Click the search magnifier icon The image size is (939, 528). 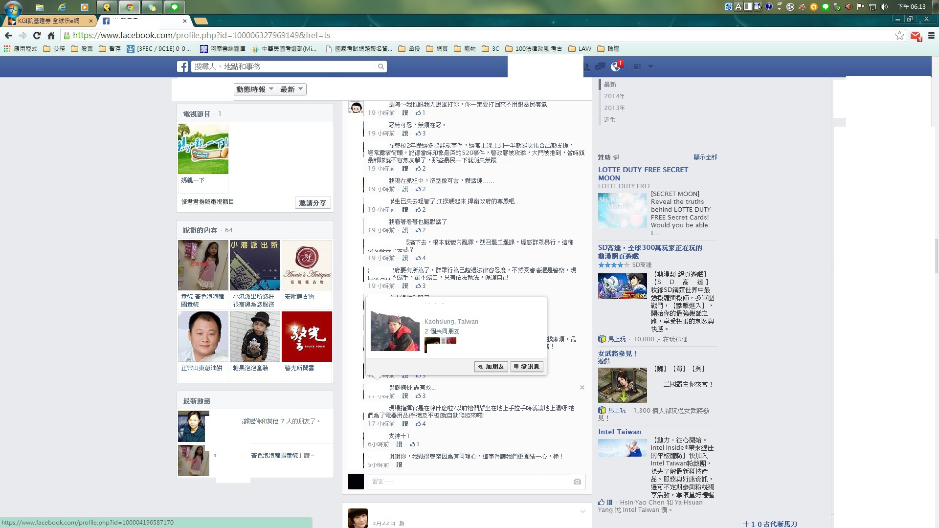380,66
